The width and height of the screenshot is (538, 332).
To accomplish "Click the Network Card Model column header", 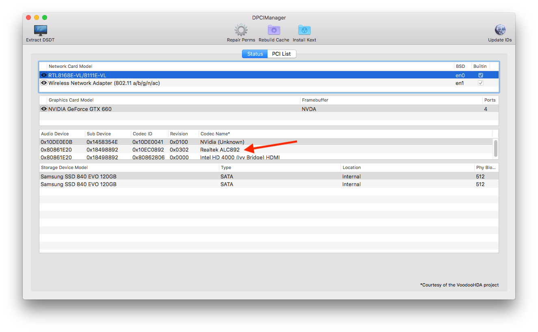I will 250,66.
